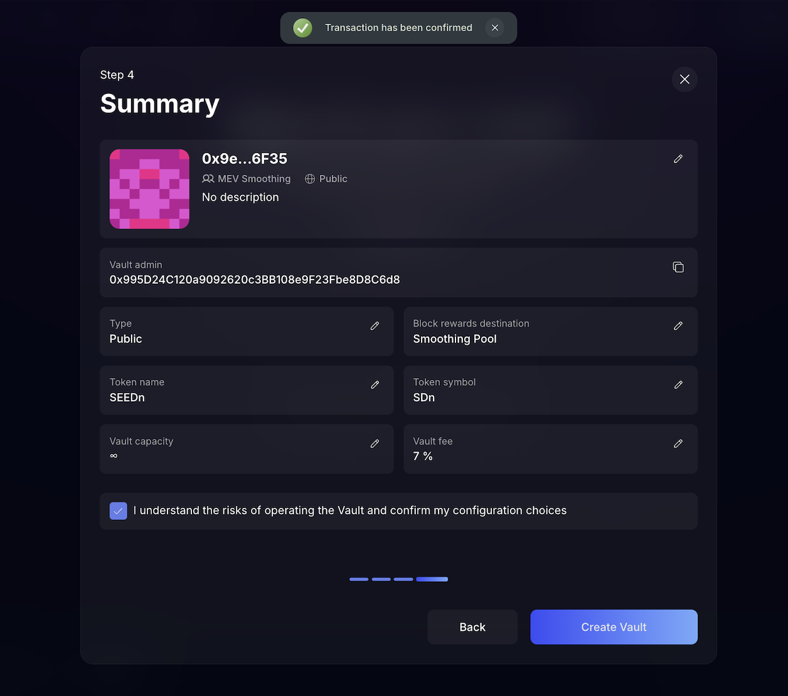Edit the Token symbol value
Image resolution: width=788 pixels, height=696 pixels.
678,385
